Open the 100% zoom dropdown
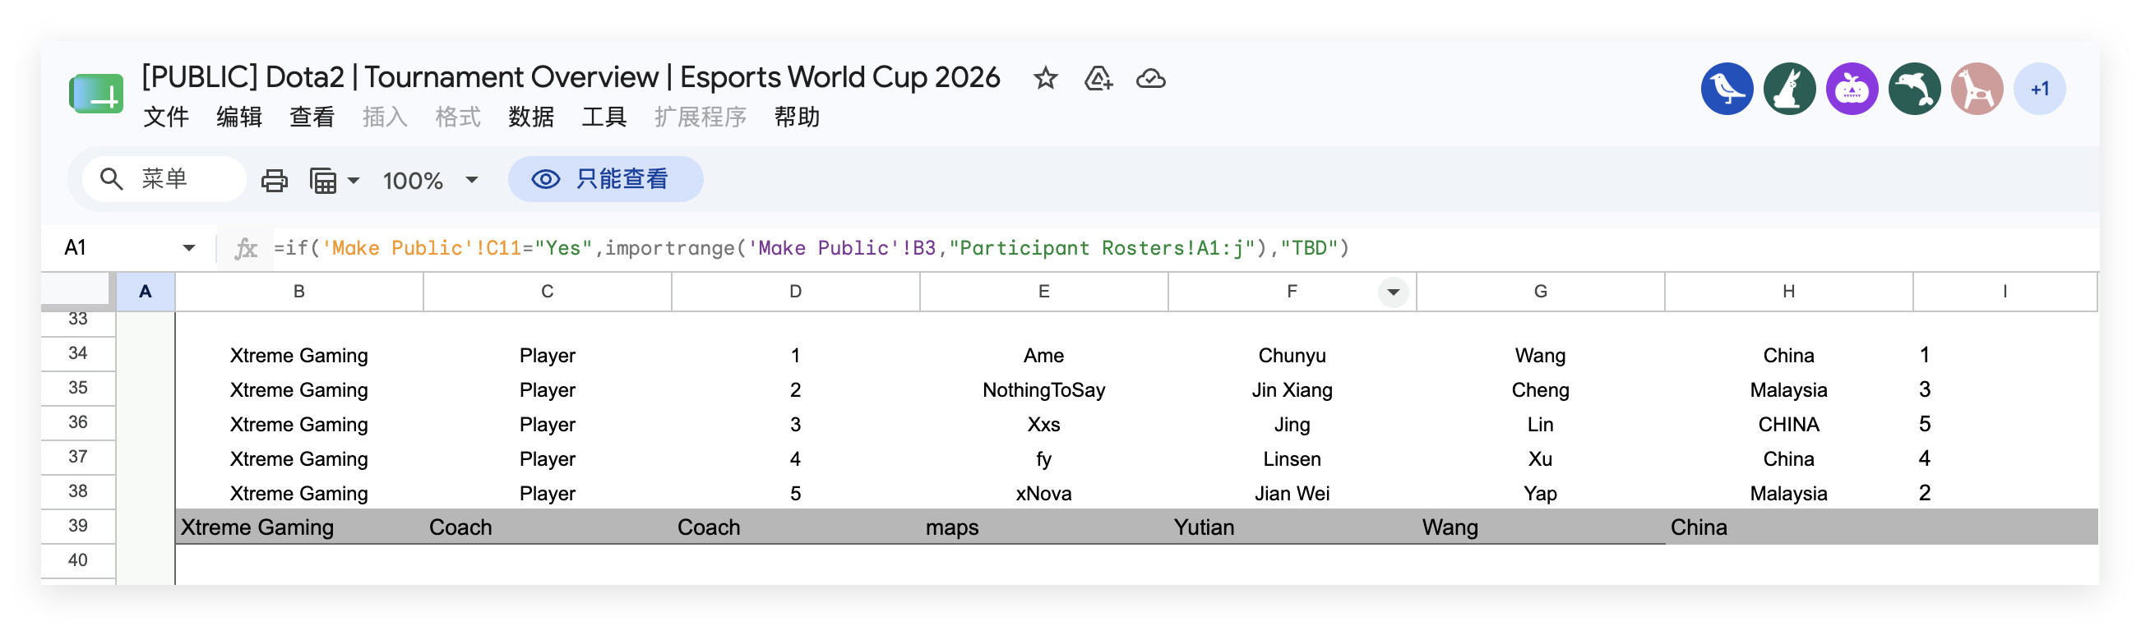The width and height of the screenshot is (2141, 626). tap(430, 180)
